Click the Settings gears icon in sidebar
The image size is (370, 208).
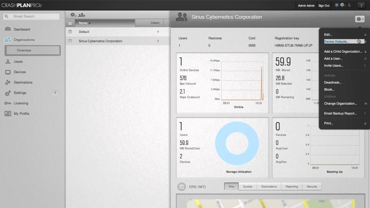(x=8, y=93)
